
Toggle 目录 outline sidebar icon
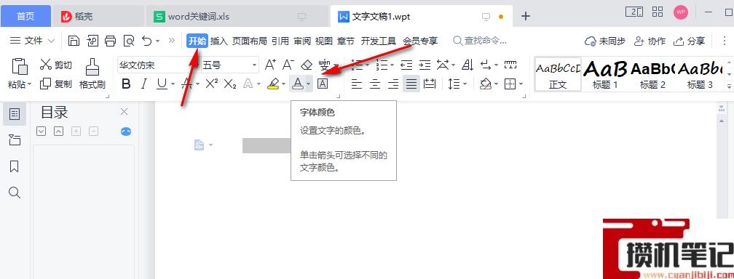pos(15,113)
